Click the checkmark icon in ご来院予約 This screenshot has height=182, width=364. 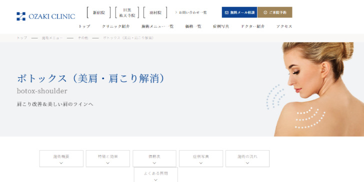pos(265,12)
